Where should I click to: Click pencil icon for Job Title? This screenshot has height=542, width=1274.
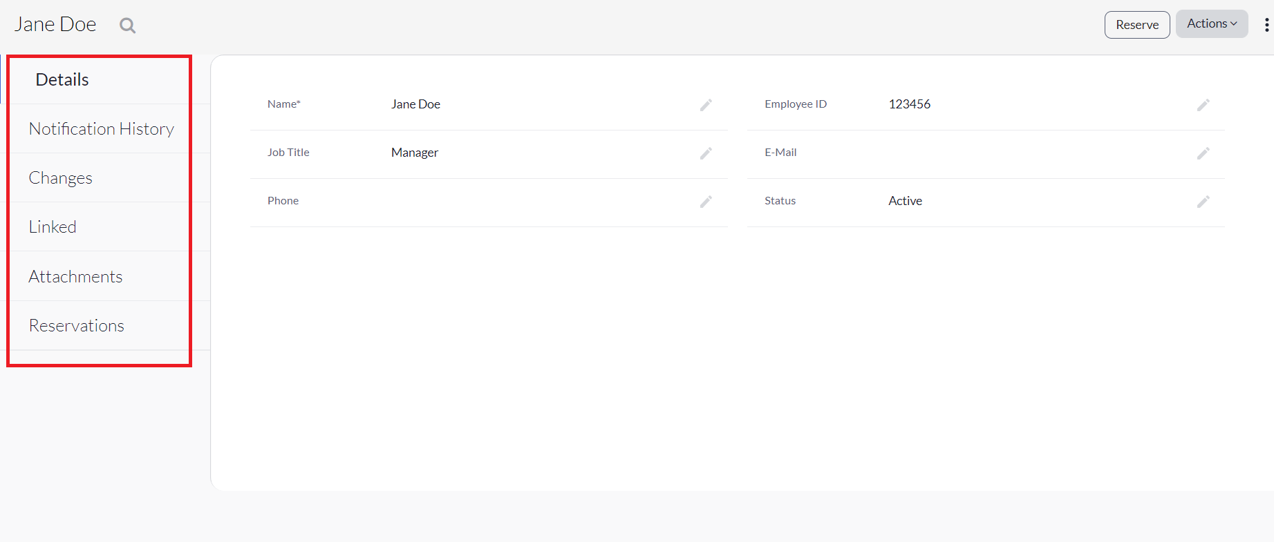(706, 153)
